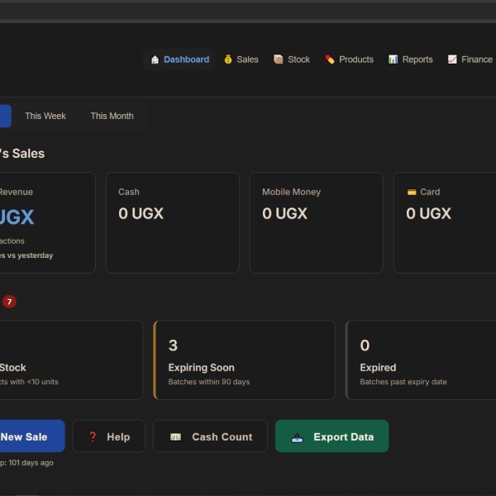Click the trend chart icon beside Finance
Image resolution: width=496 pixels, height=496 pixels.
click(452, 60)
